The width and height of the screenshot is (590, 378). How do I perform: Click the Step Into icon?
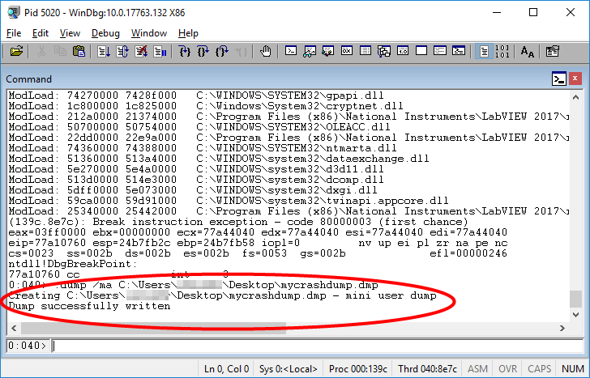185,52
